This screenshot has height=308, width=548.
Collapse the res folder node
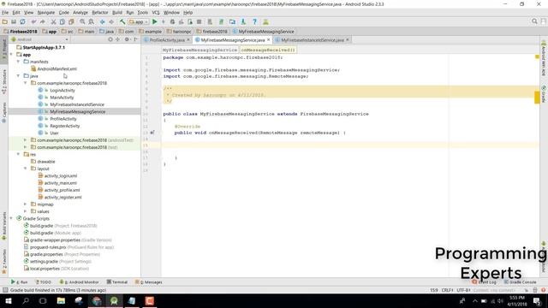coord(18,154)
